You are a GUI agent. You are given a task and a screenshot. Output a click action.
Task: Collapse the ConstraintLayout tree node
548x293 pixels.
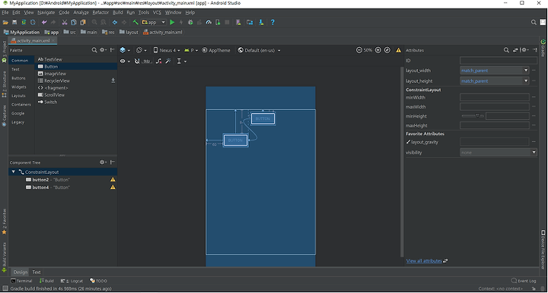pyautogui.click(x=13, y=172)
